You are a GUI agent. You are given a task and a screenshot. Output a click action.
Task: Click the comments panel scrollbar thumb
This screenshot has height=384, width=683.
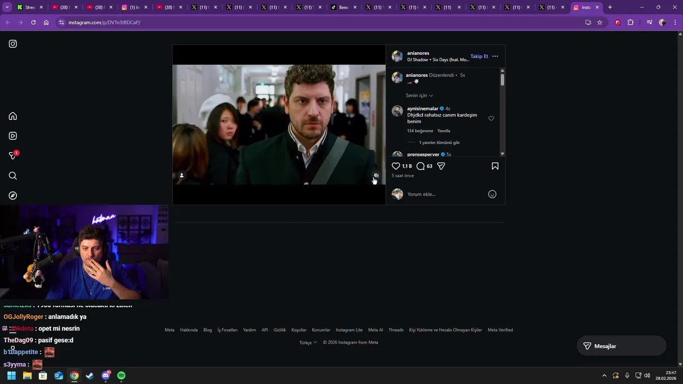(502, 79)
